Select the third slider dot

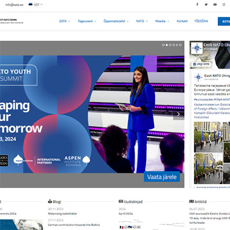pyautogui.click(x=170, y=45)
